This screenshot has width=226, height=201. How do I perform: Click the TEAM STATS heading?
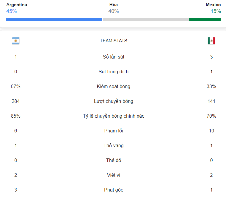tap(114, 41)
